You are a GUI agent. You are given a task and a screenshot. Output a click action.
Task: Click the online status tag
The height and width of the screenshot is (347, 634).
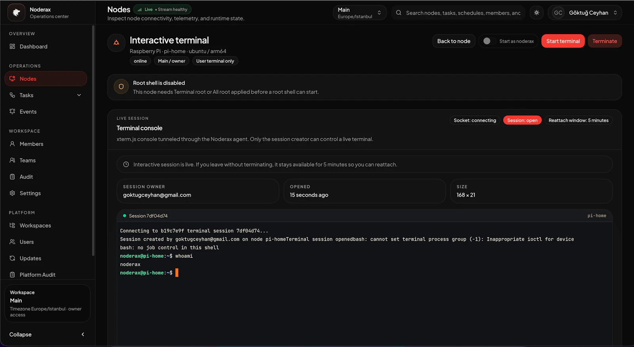coord(140,61)
